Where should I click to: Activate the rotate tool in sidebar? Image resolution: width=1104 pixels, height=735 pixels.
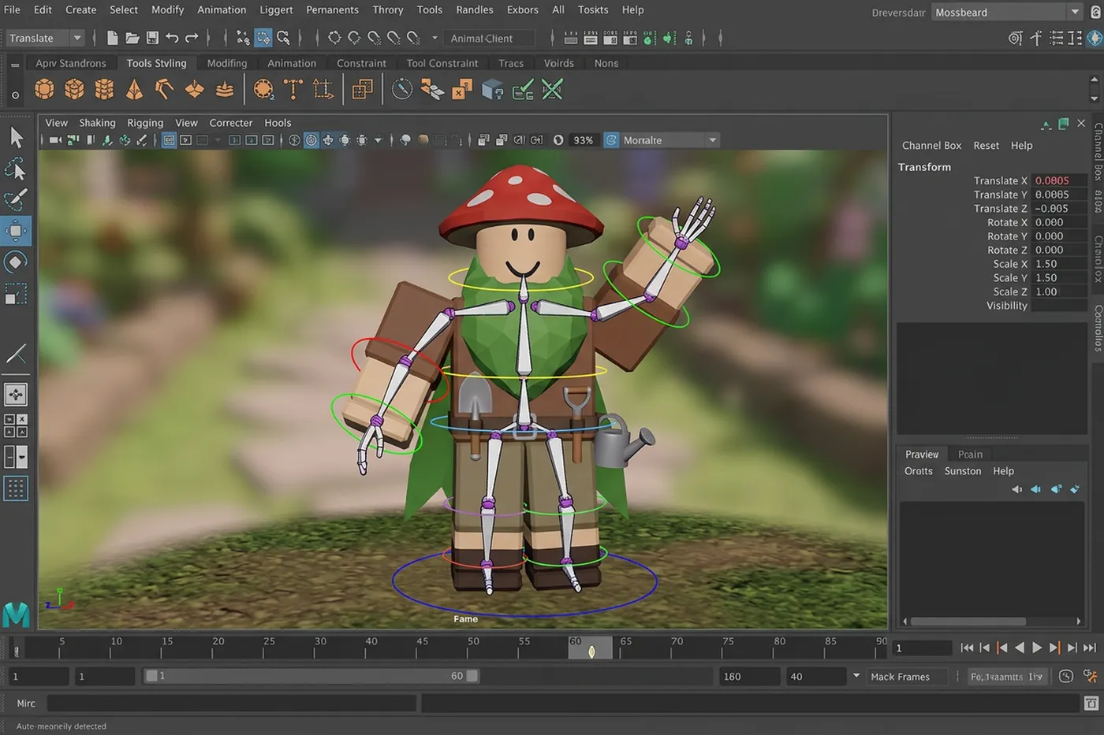(16, 262)
